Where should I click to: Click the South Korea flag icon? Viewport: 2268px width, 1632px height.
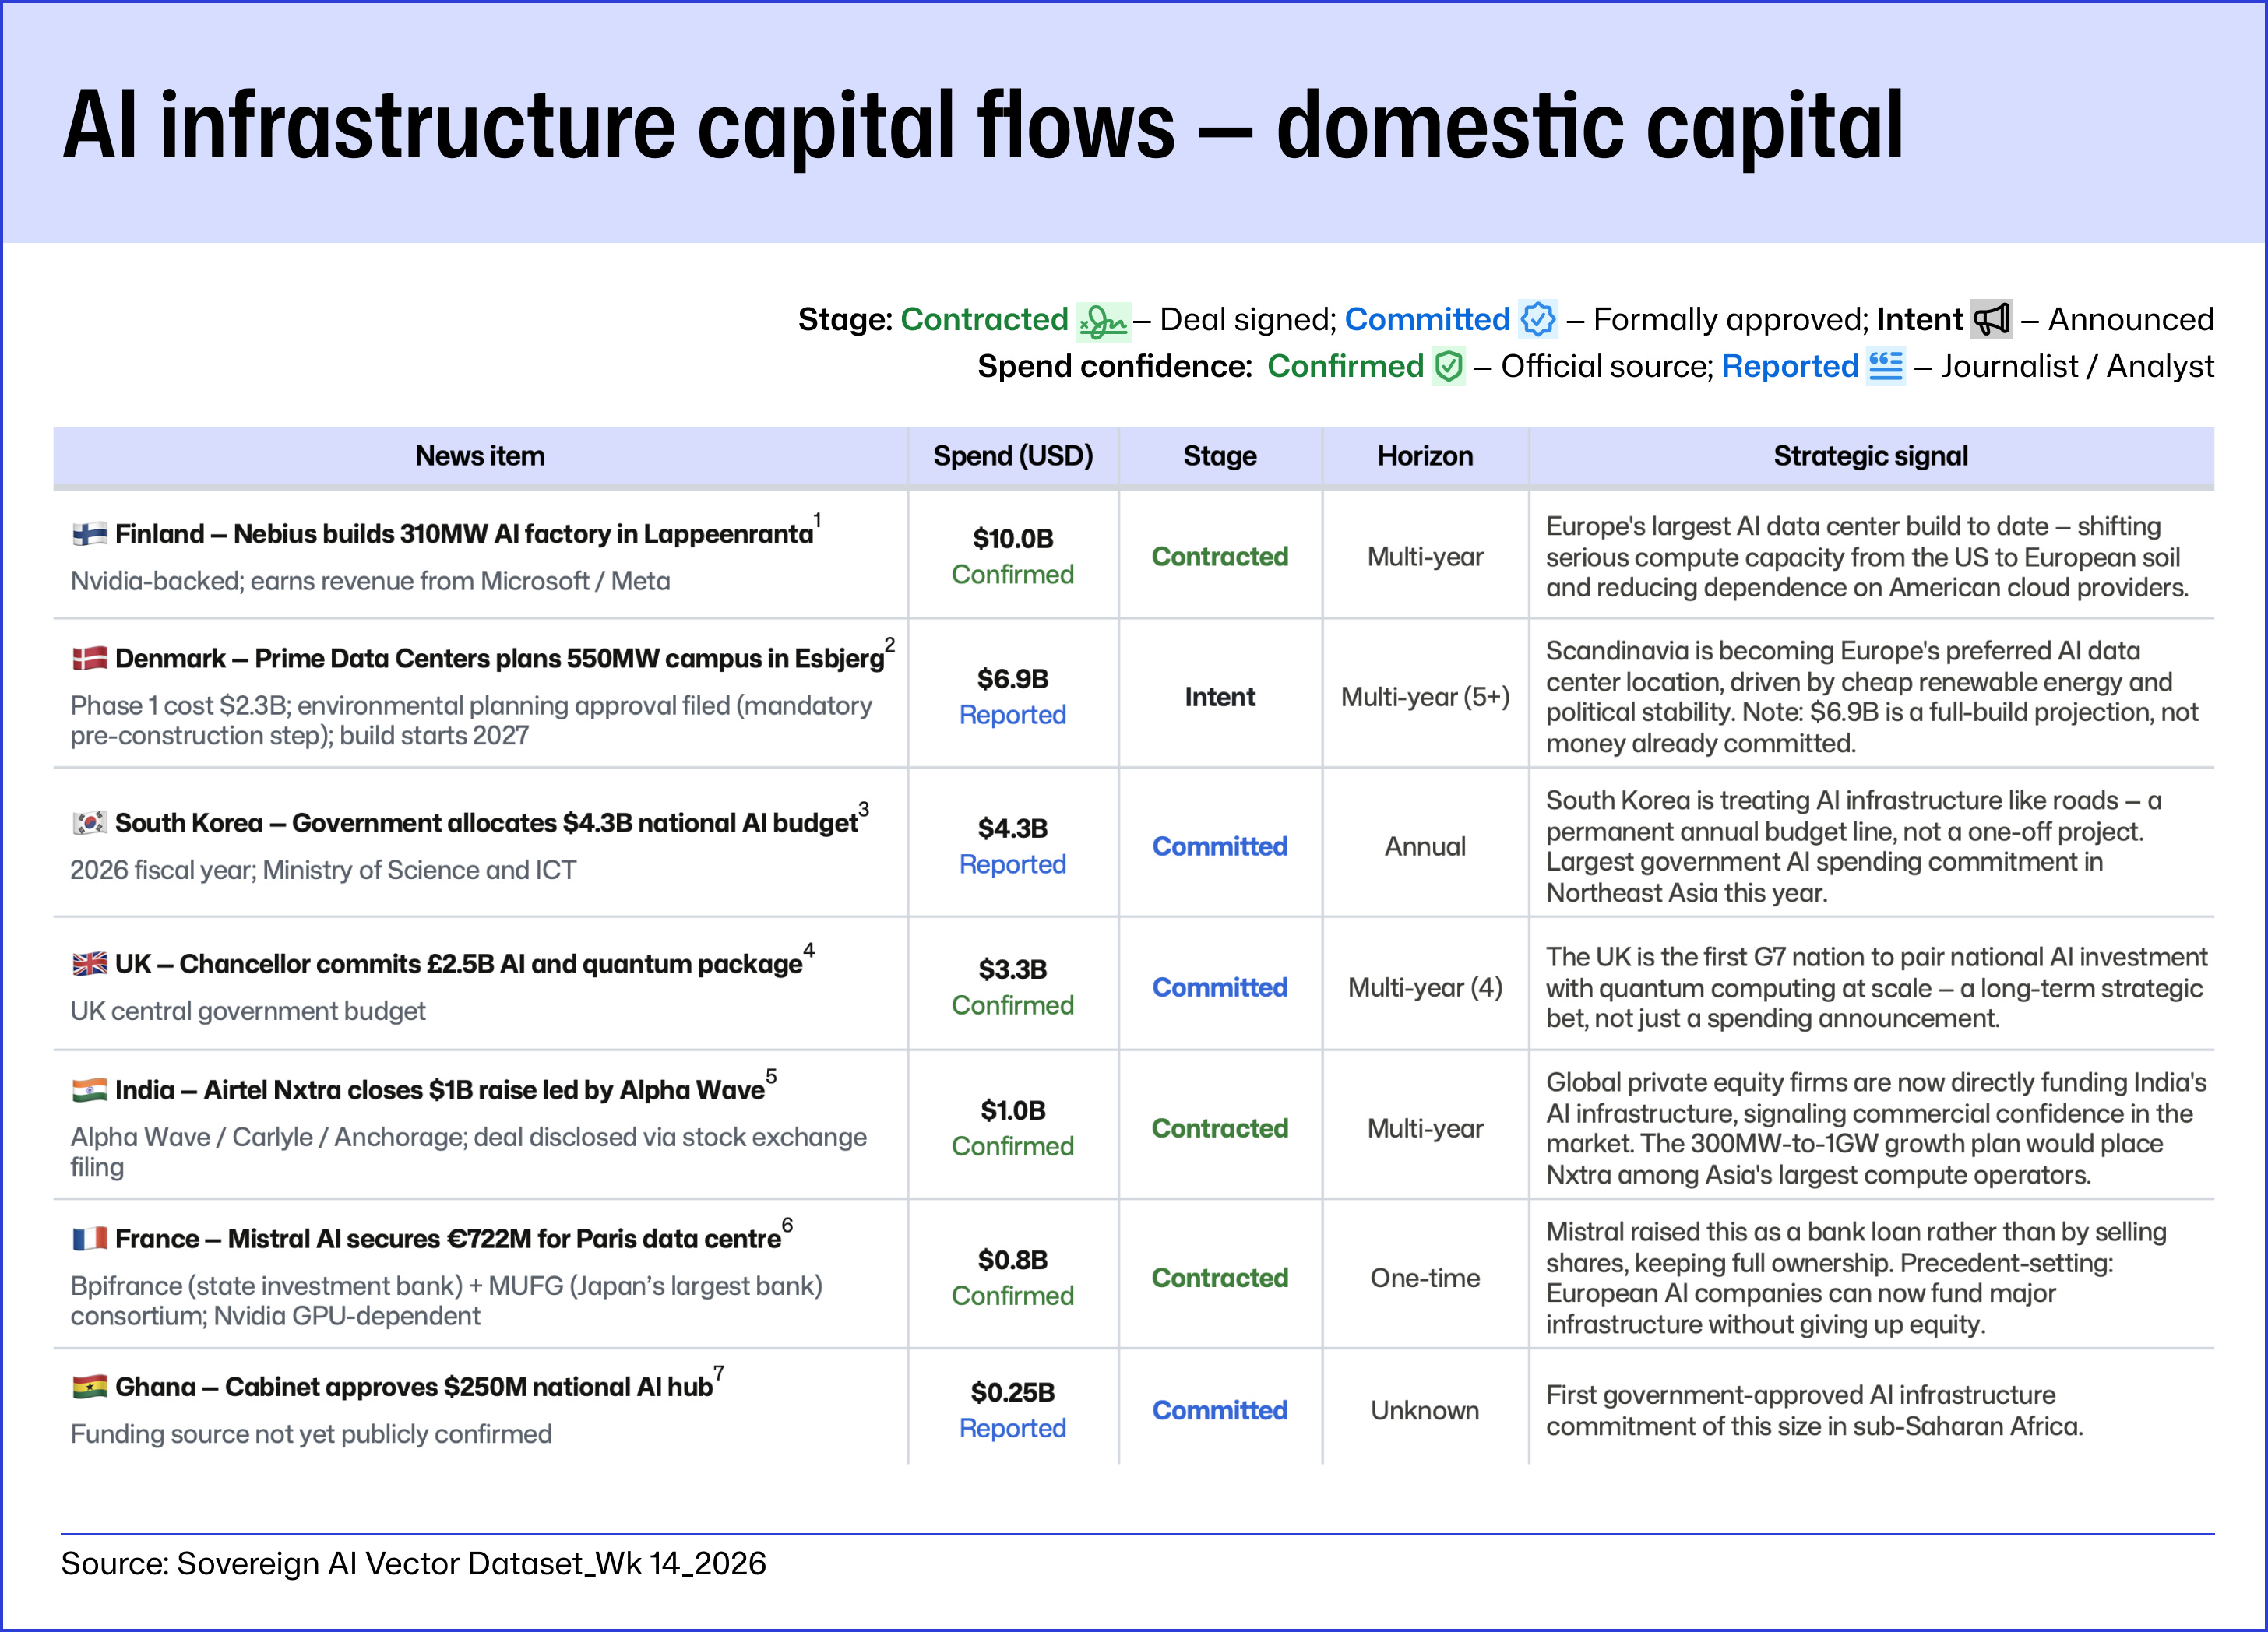point(90,823)
